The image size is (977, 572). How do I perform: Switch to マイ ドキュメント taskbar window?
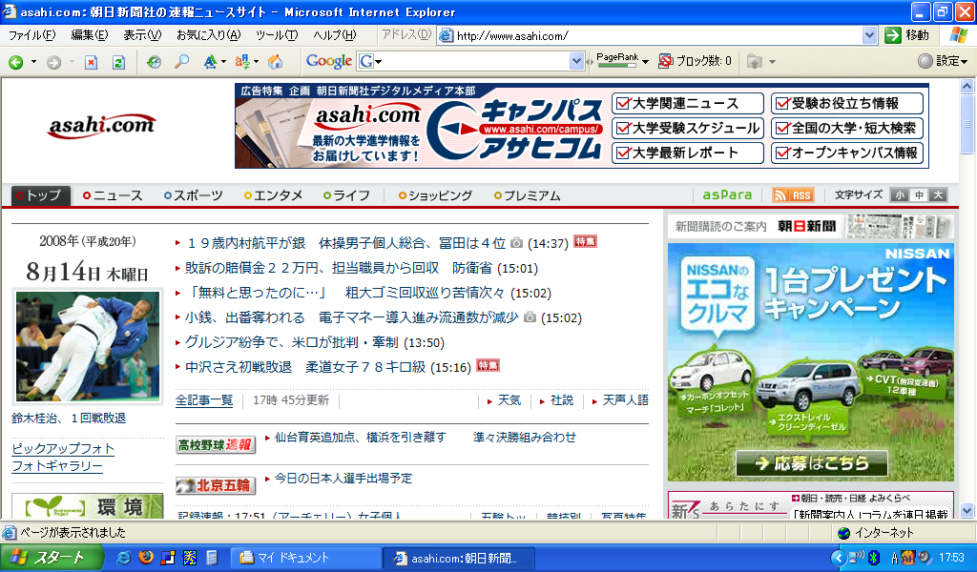point(305,558)
